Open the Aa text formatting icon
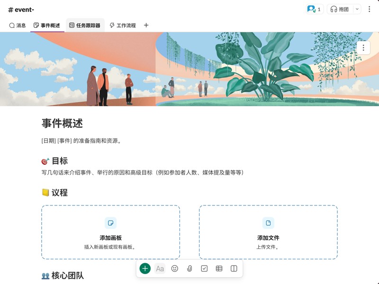 (160, 268)
